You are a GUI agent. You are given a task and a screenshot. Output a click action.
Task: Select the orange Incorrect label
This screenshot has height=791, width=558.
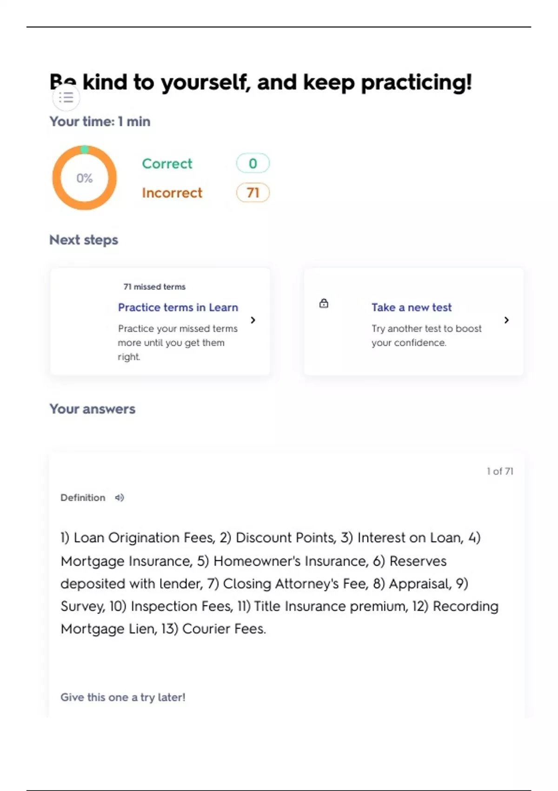172,193
